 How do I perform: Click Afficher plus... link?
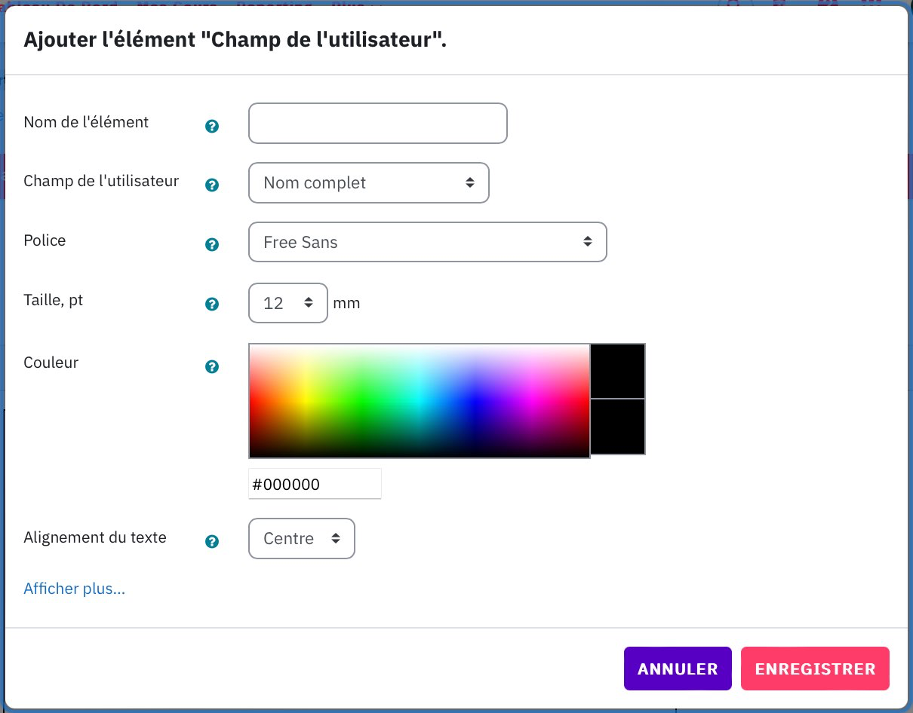pyautogui.click(x=75, y=589)
